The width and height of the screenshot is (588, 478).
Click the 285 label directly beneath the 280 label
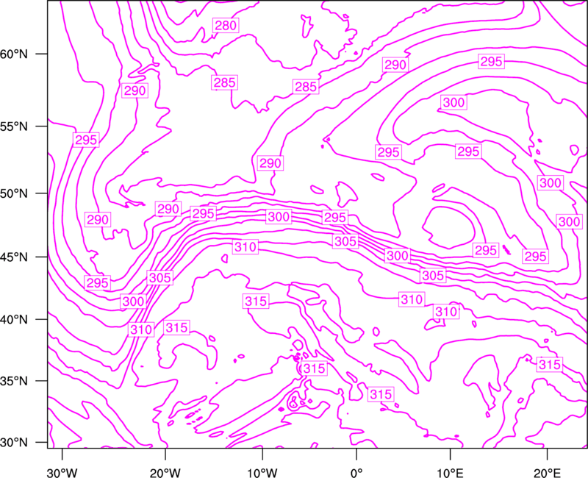tap(225, 82)
